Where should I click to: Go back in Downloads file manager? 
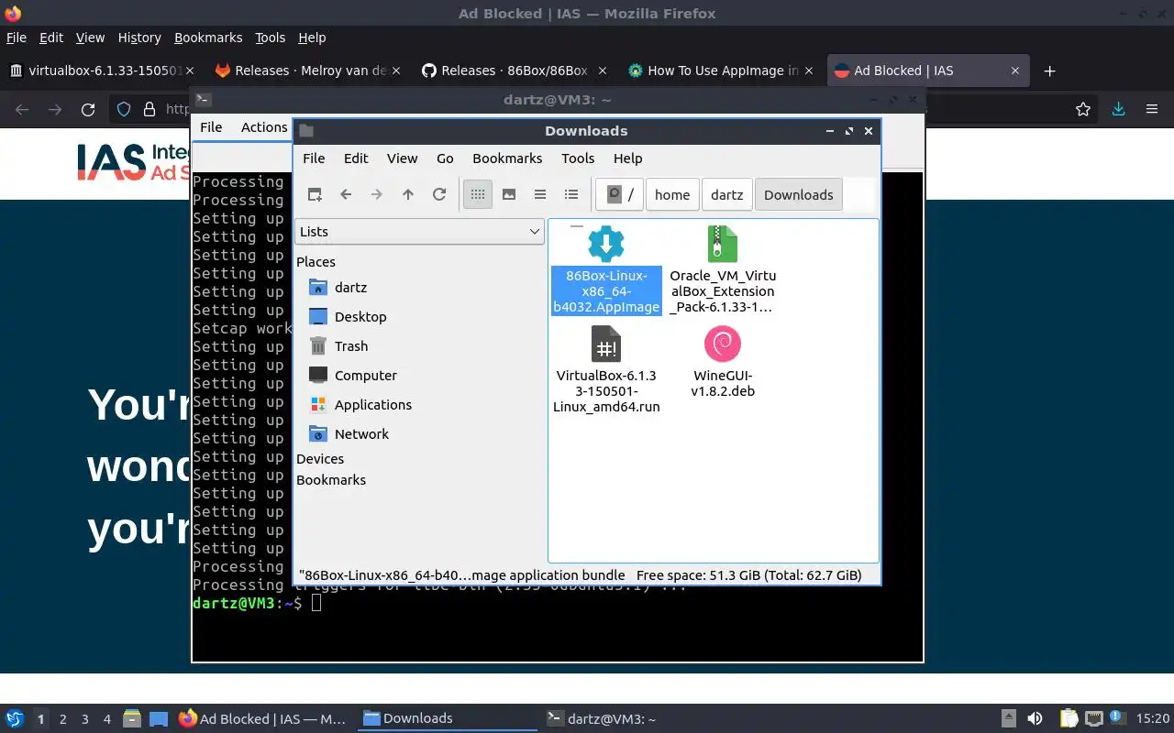click(346, 194)
